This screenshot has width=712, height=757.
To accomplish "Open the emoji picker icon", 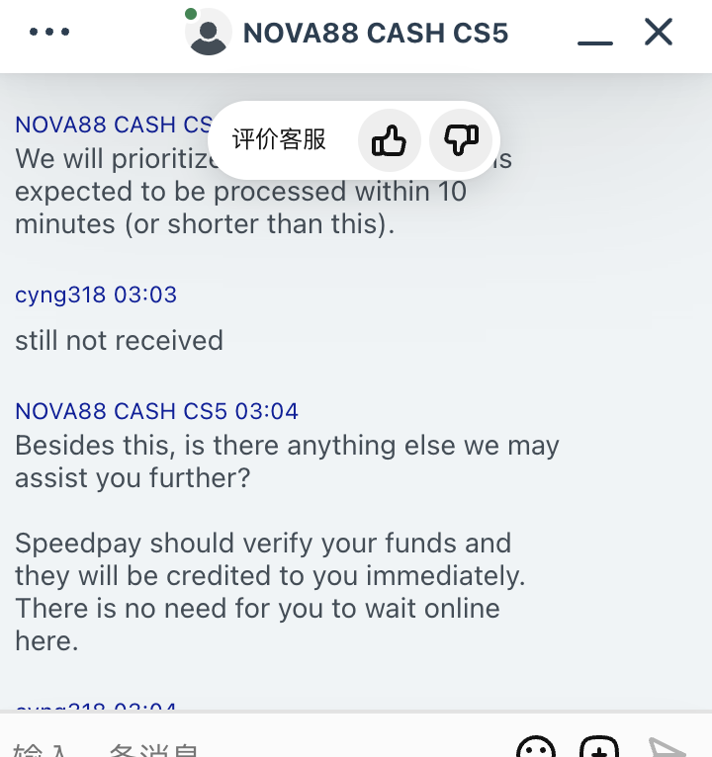I will click(536, 748).
